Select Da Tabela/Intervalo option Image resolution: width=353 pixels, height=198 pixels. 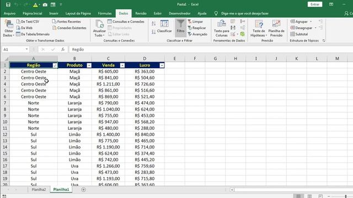(x=33, y=34)
